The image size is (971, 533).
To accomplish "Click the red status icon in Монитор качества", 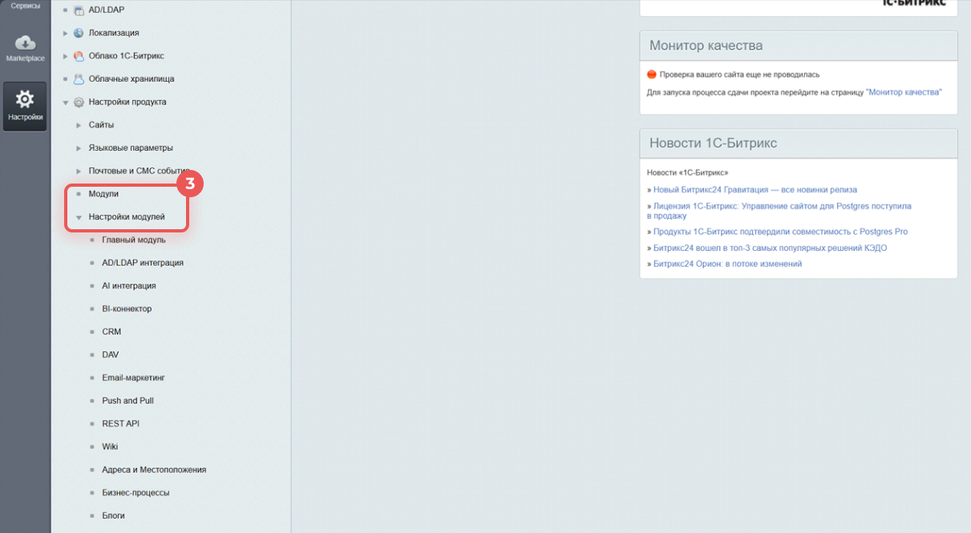I will tap(652, 75).
